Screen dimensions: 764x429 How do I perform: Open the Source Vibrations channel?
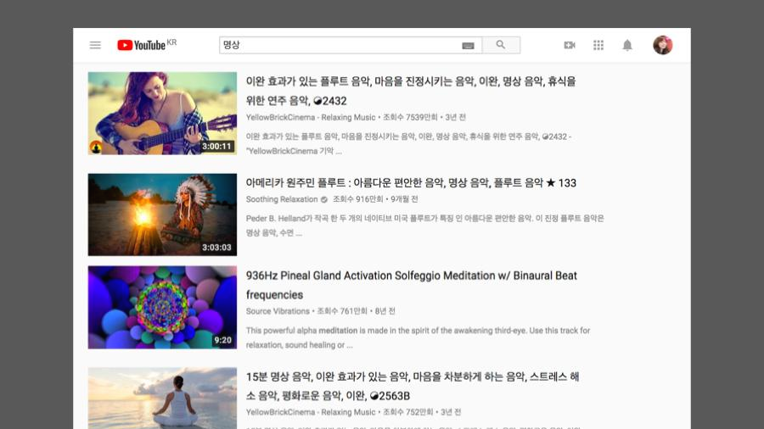click(278, 311)
